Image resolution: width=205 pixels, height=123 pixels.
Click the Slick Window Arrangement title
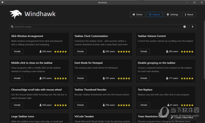point(27,36)
